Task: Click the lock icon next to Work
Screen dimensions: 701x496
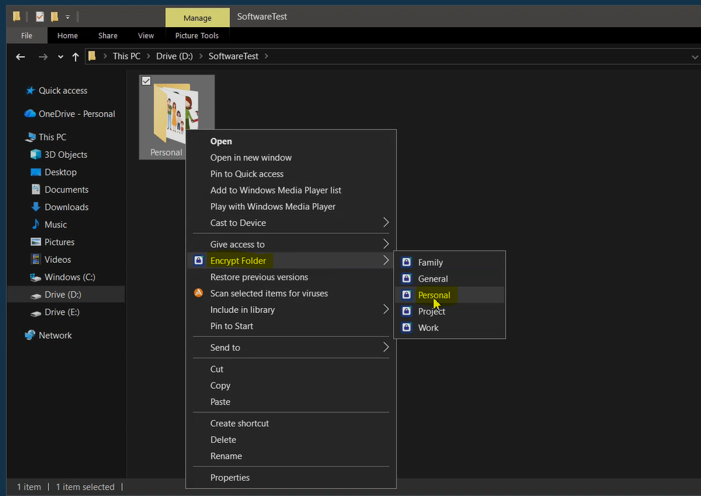Action: coord(406,328)
